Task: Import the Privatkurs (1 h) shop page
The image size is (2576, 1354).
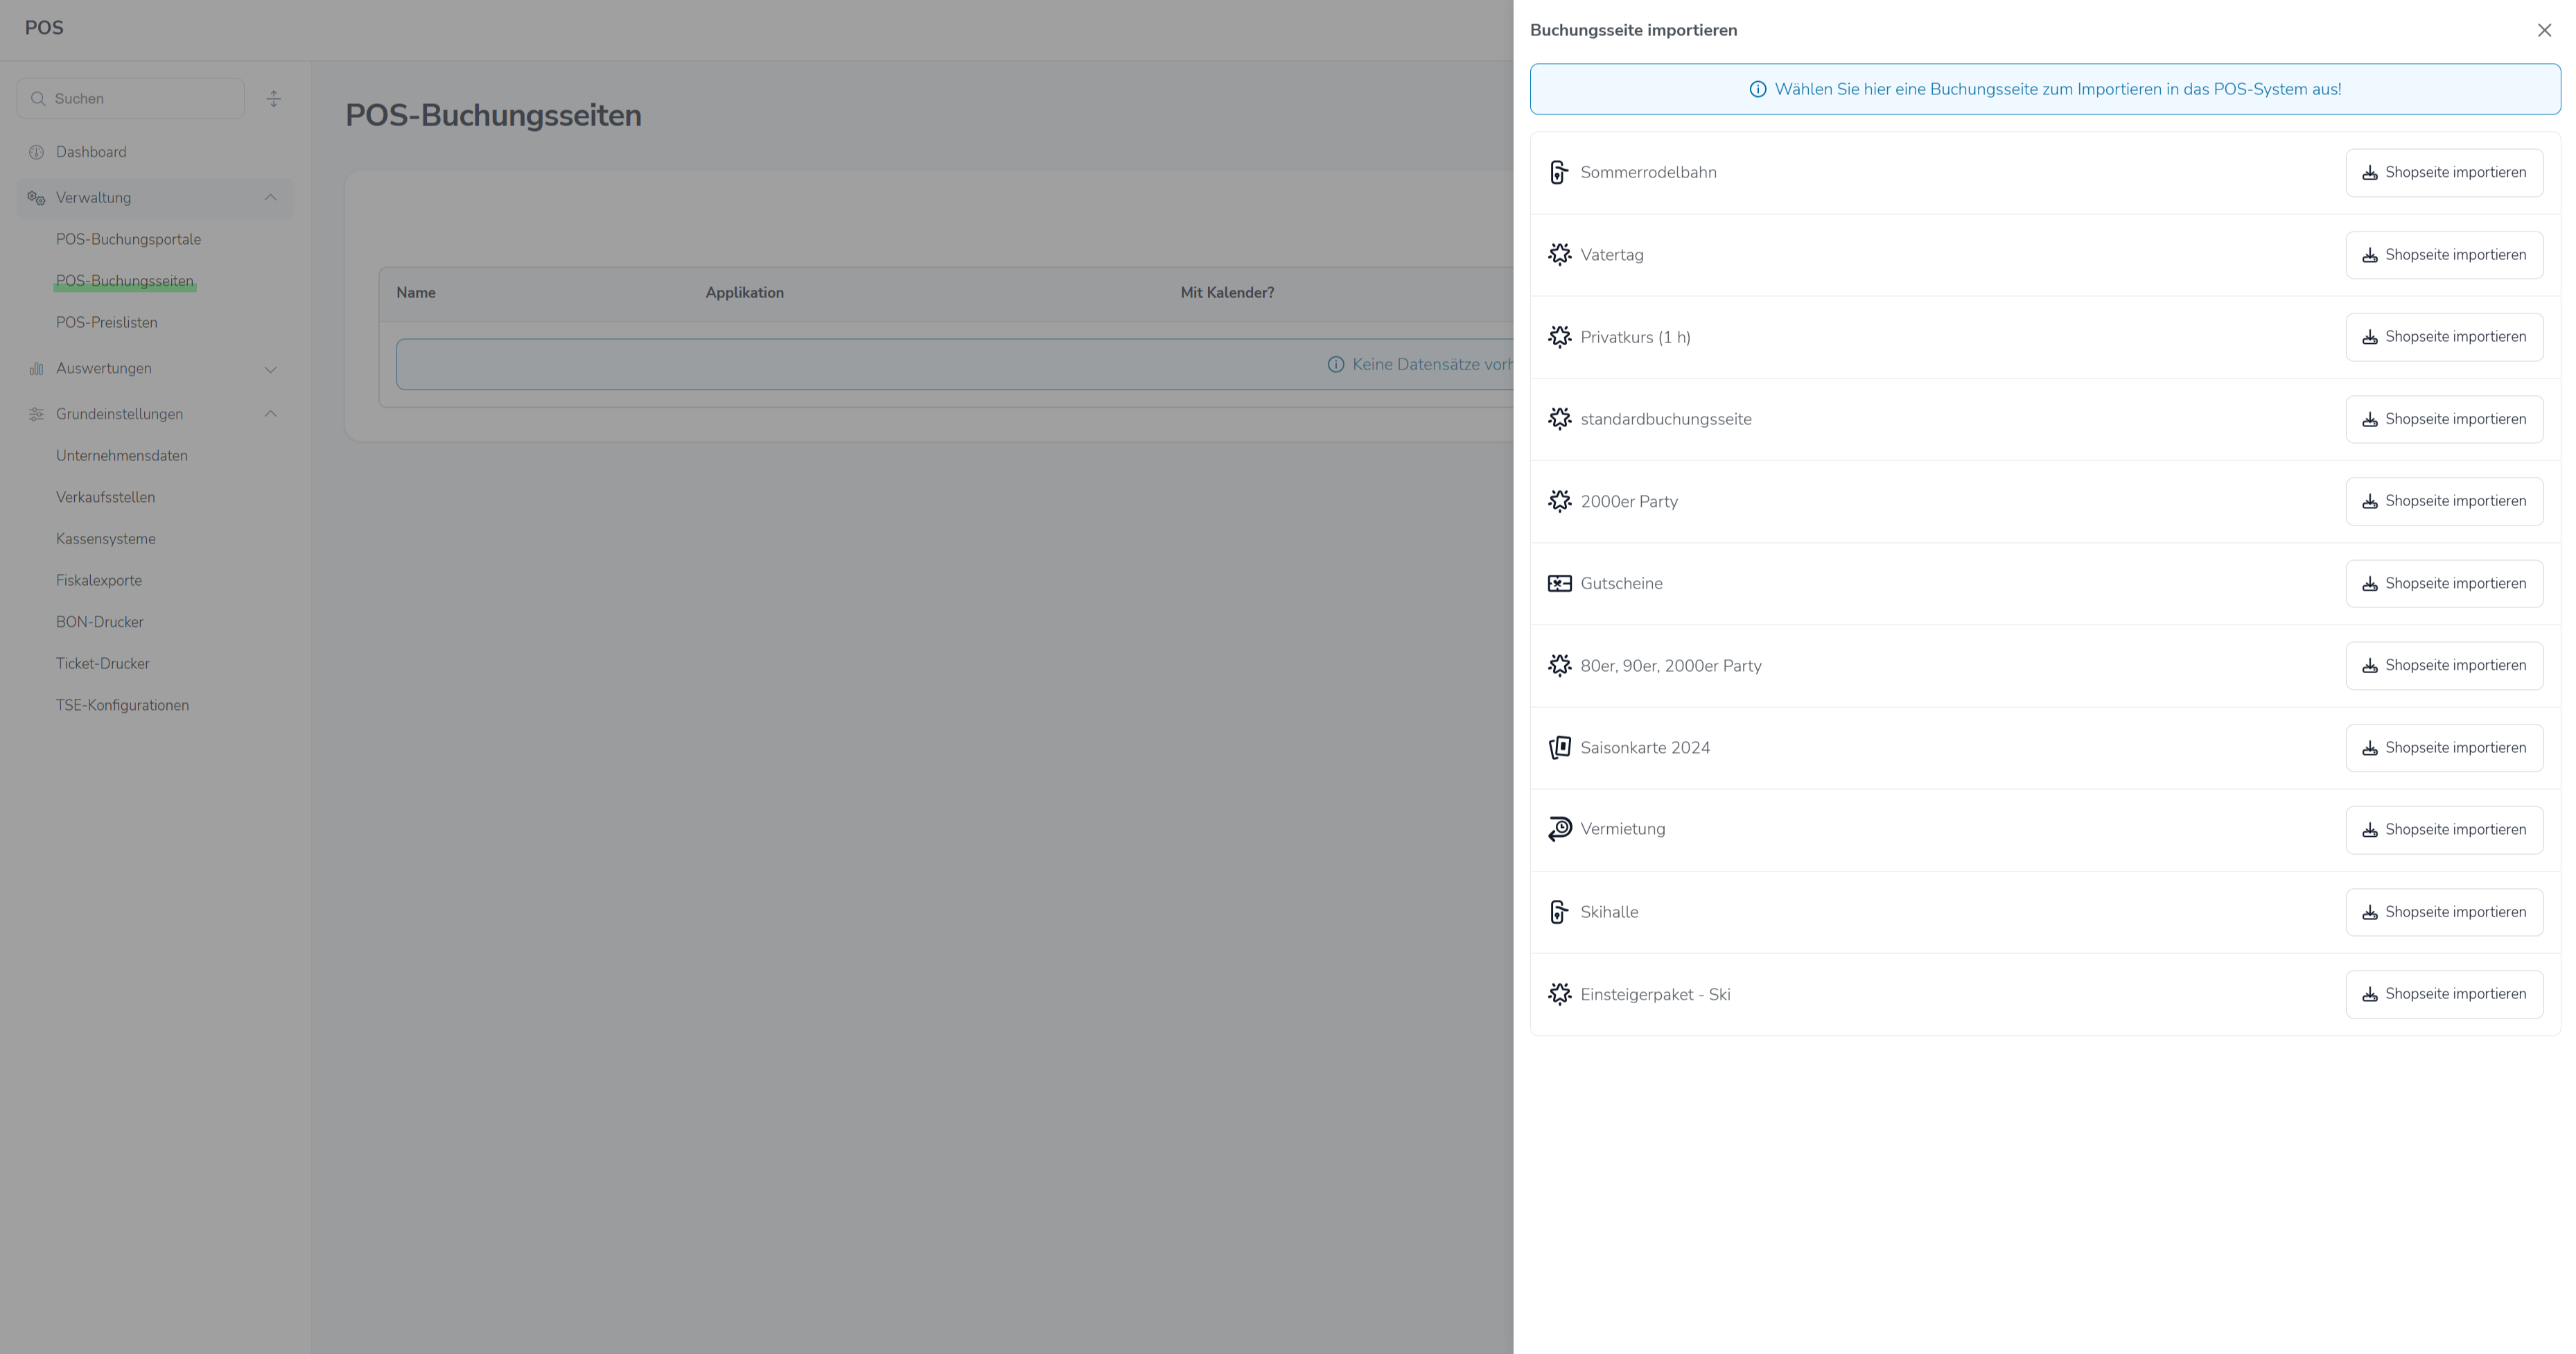Action: [x=2443, y=337]
